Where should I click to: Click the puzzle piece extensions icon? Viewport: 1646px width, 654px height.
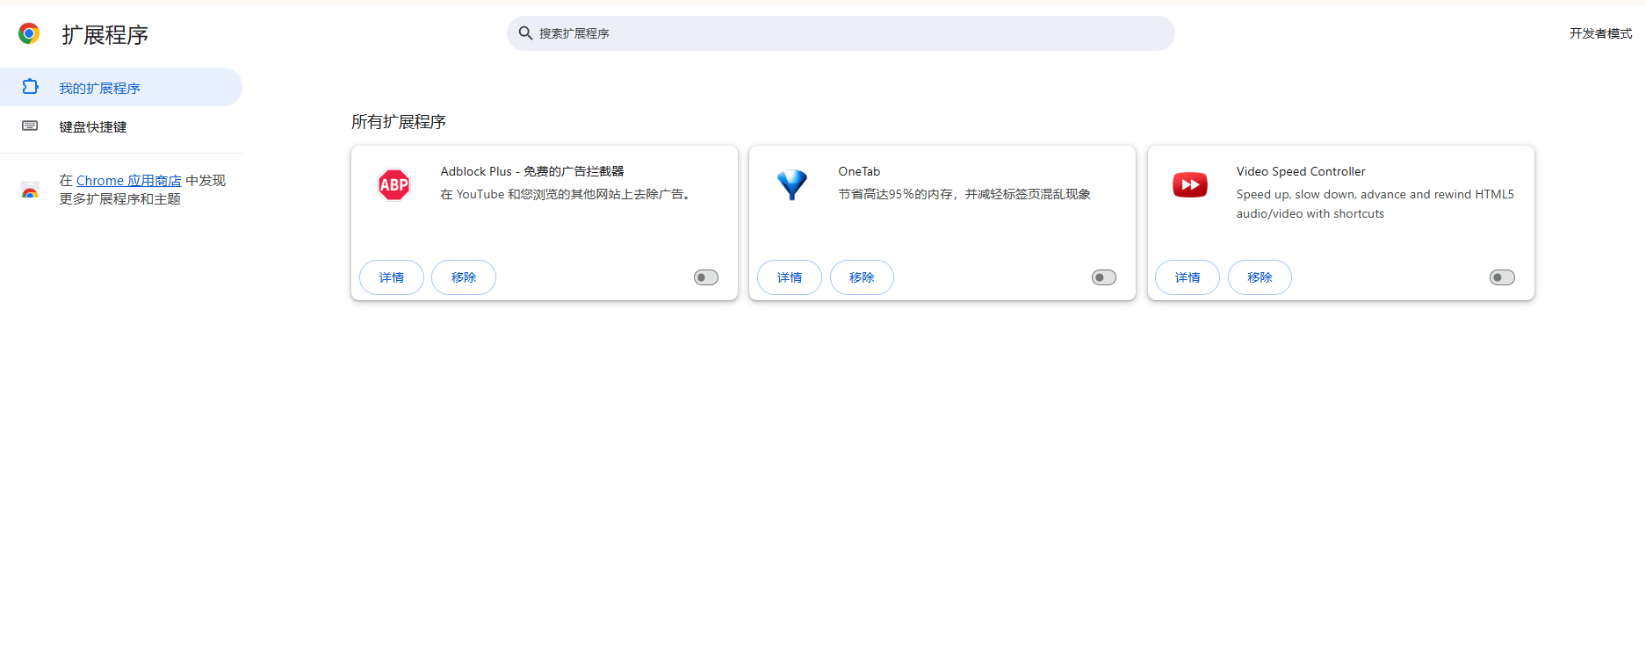30,87
